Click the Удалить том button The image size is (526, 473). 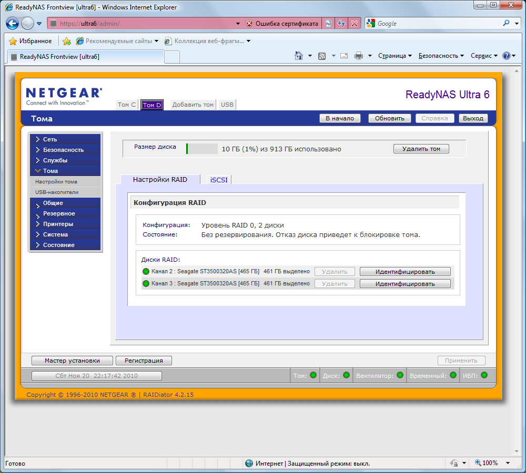click(x=421, y=149)
